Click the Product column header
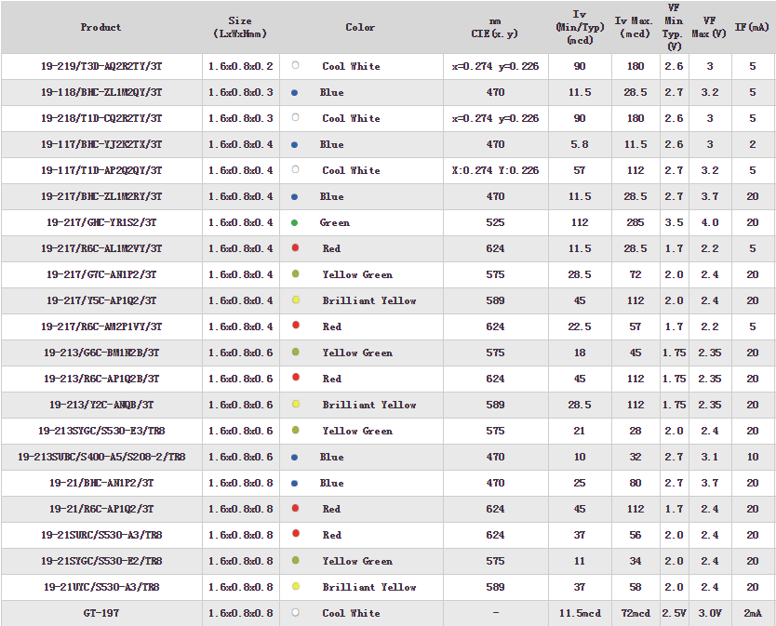The height and width of the screenshot is (626, 776). (101, 27)
